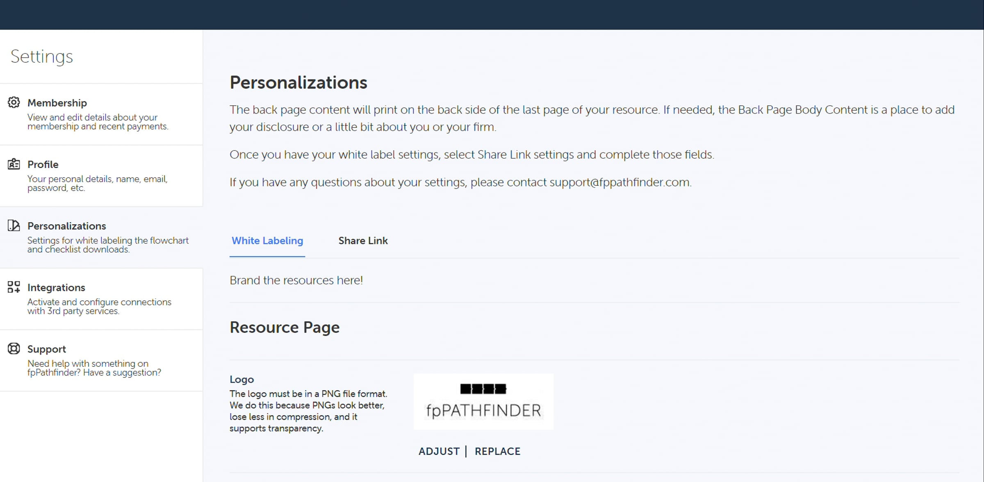This screenshot has width=984, height=482.
Task: Click the support@fppathfinder.com email address
Action: coord(620,182)
